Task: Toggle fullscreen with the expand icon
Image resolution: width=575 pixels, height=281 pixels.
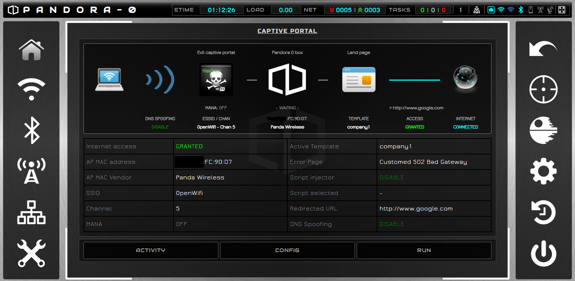Action: 562,10
